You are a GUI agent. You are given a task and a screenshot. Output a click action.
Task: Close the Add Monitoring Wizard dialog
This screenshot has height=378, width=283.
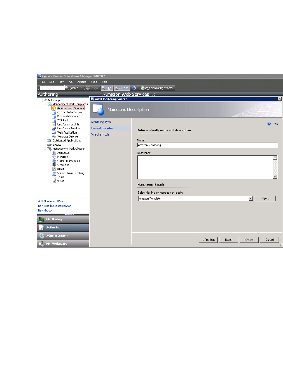279,99
